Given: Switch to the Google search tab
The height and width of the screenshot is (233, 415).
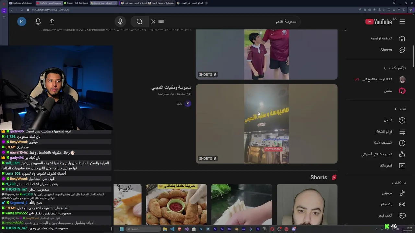Looking at the screenshot, I should [x=103, y=3].
